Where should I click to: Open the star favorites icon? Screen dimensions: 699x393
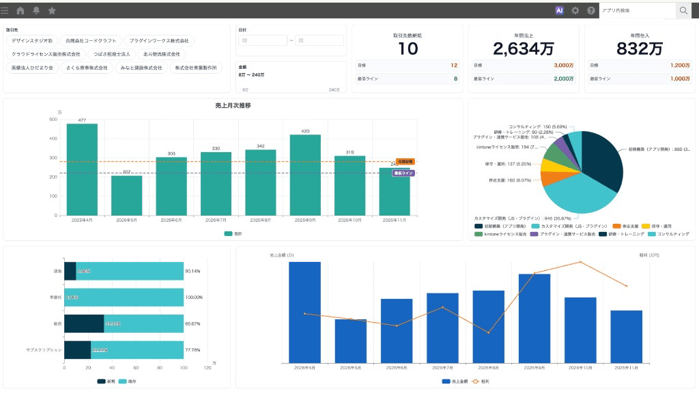pyautogui.click(x=52, y=10)
